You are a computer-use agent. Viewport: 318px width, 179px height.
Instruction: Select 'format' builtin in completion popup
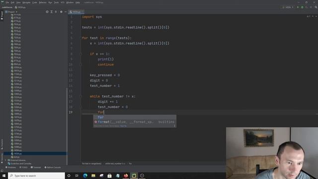[135, 122]
